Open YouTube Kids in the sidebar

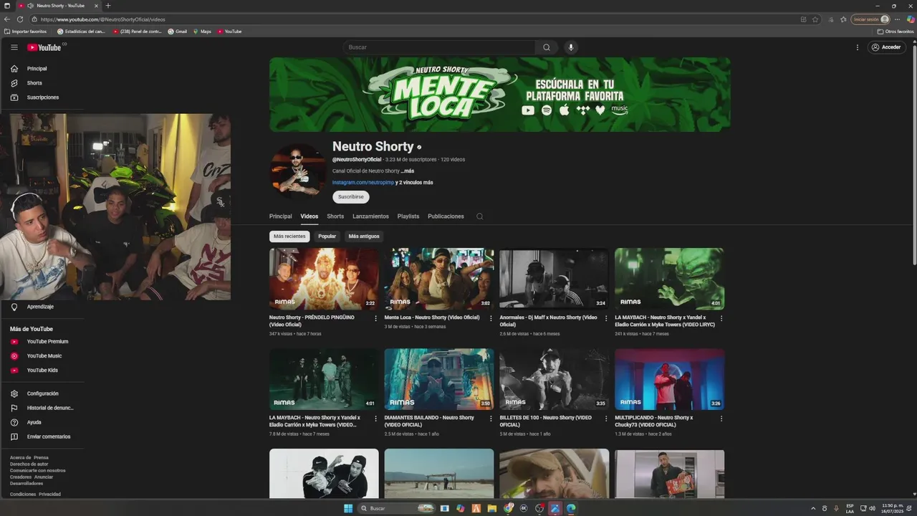43,371
